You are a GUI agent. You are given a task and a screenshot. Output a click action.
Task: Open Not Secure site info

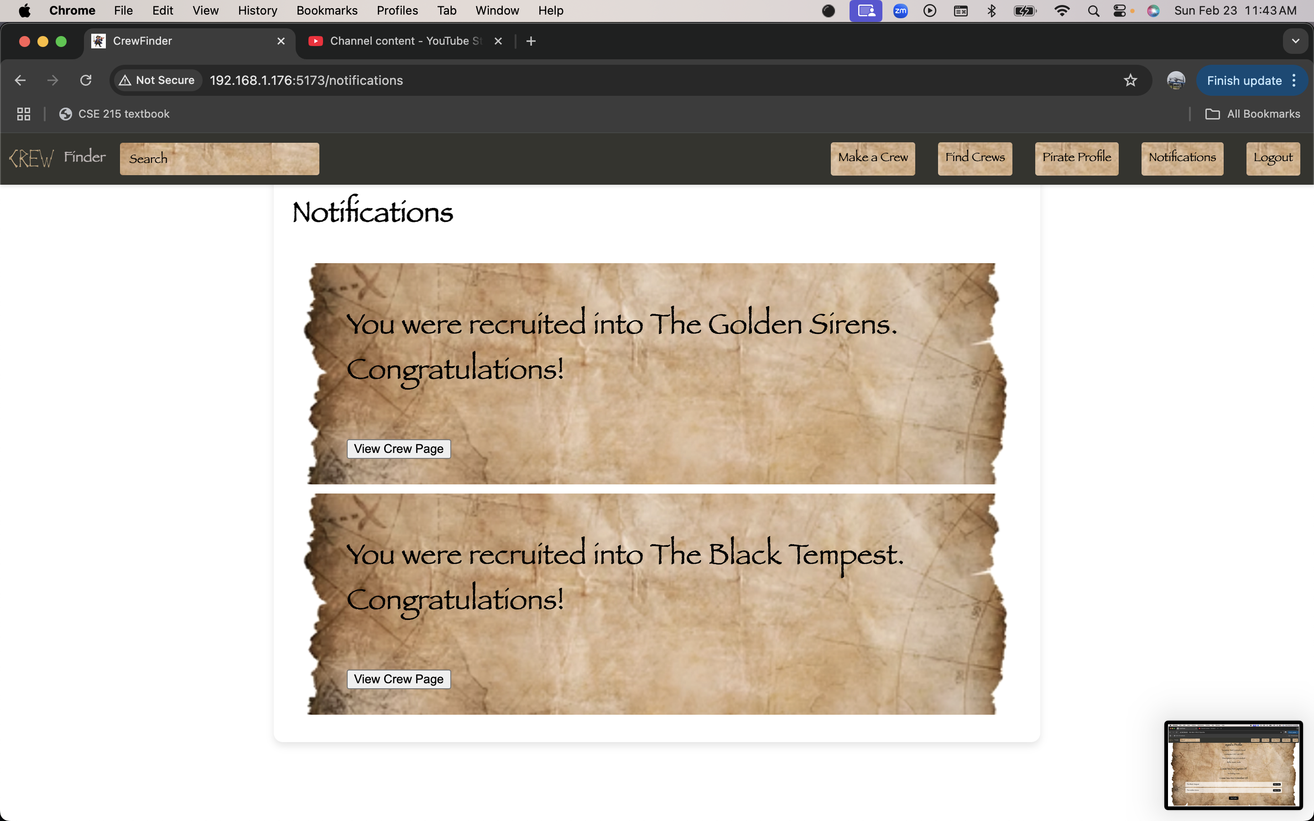pyautogui.click(x=157, y=80)
